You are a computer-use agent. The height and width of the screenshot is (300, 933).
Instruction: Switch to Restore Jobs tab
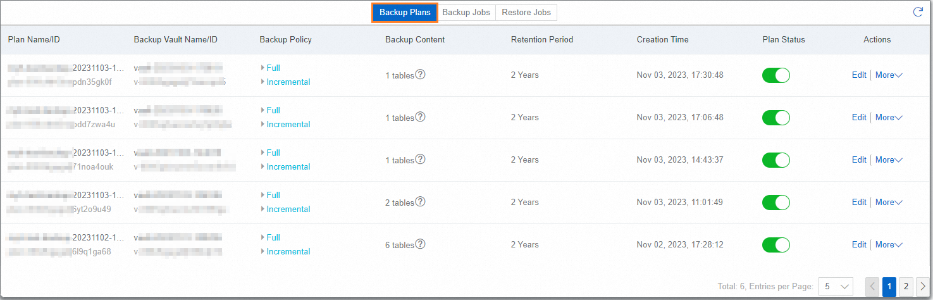click(x=526, y=12)
